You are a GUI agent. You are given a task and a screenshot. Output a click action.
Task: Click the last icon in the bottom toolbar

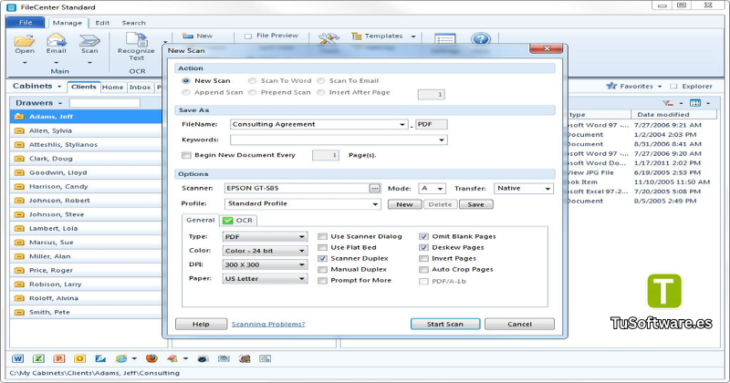click(265, 358)
